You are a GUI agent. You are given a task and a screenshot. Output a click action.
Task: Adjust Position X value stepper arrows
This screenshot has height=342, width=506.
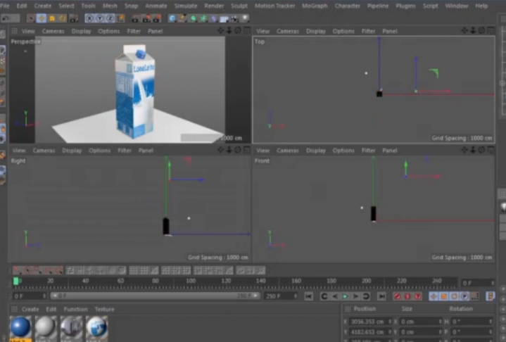coord(389,322)
